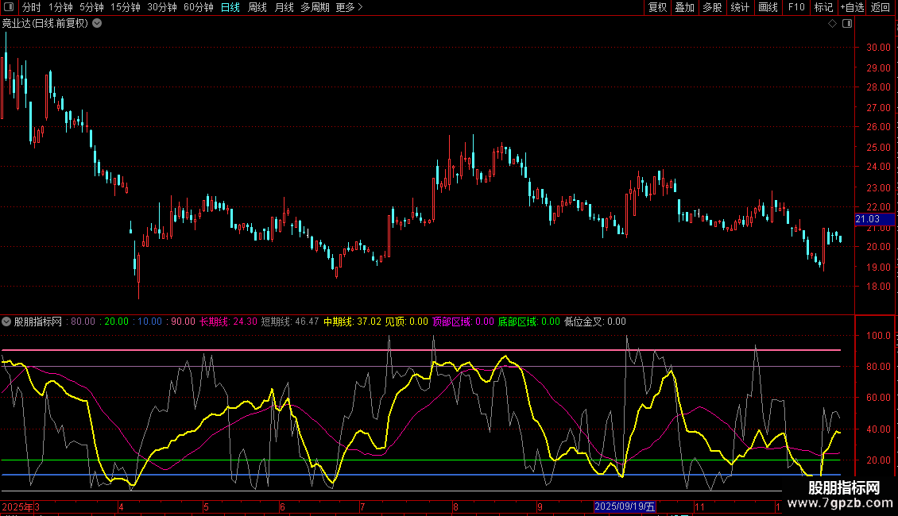Expand the 股朋指标网 indicator dropdown arrow
The width and height of the screenshot is (898, 516).
(7, 322)
